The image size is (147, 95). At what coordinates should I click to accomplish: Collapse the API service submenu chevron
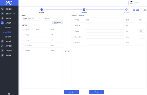(14, 23)
